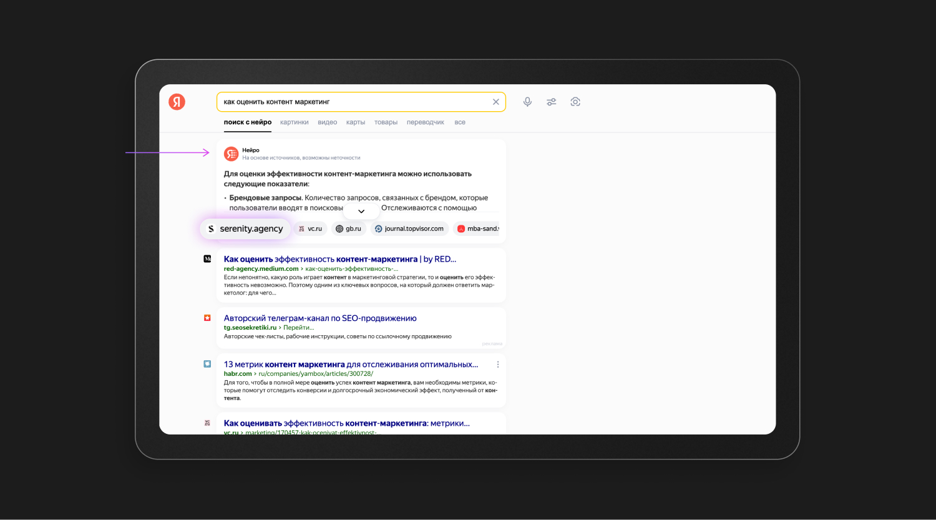Click the Medium favicon beside RED result
This screenshot has height=520, width=936.
click(207, 258)
